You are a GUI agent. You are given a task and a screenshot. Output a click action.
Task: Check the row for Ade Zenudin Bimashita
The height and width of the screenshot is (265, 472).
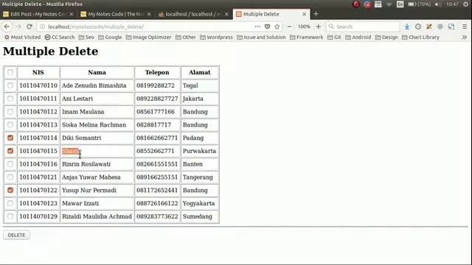[x=10, y=85]
